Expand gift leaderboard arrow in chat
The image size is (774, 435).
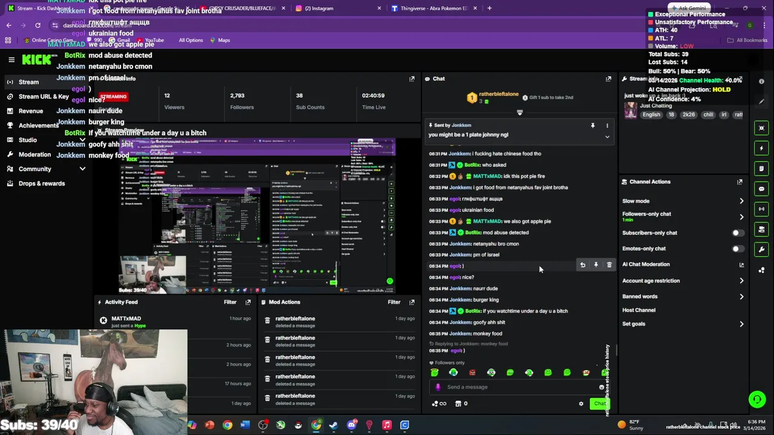(x=519, y=112)
